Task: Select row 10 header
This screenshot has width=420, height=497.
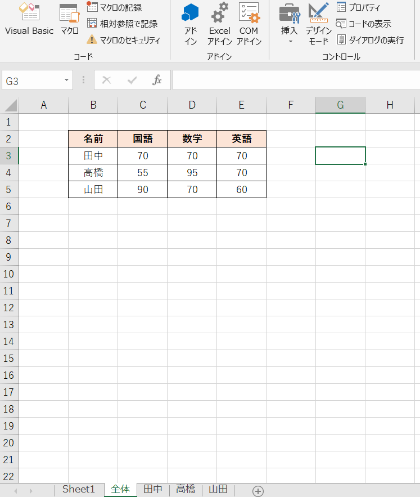Action: click(9, 274)
